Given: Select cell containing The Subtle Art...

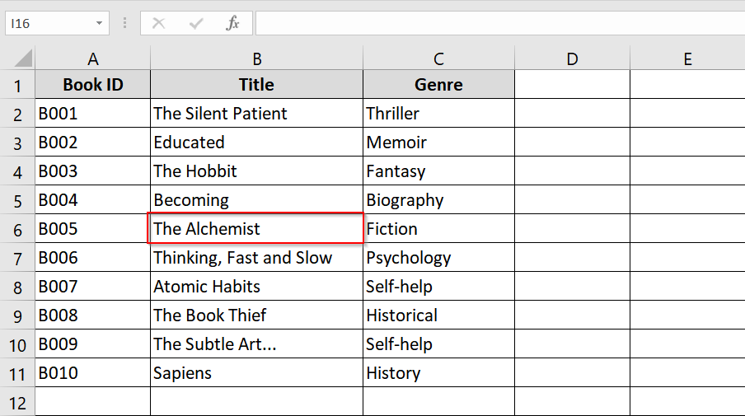Looking at the screenshot, I should pos(256,344).
